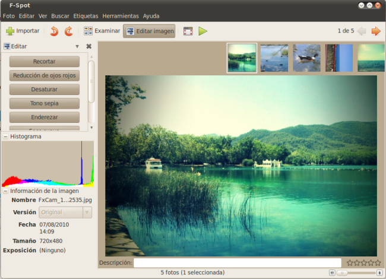Open the Ver menu
386x279 pixels.
coord(43,16)
